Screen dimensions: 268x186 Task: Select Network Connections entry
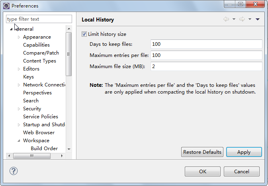click(44, 85)
